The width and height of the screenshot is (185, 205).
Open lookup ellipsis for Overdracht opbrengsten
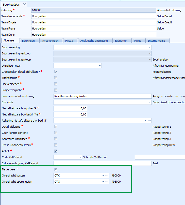(107, 182)
